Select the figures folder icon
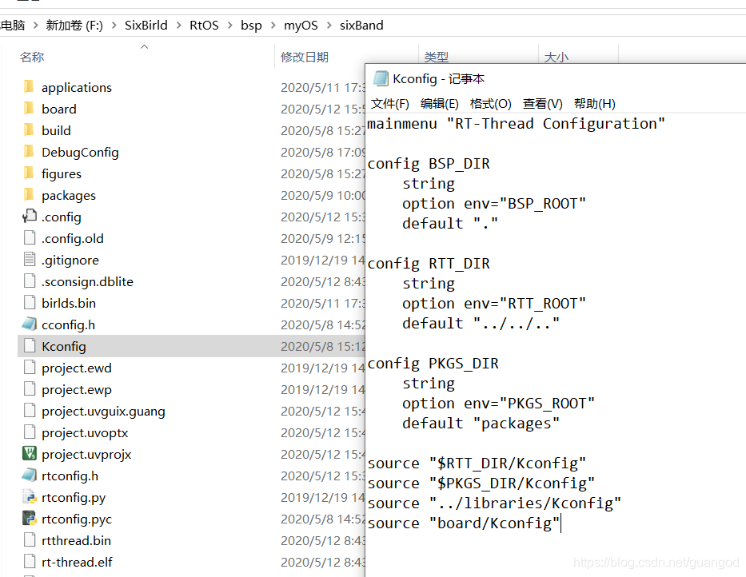Screen dimensions: 746x577 coord(29,173)
